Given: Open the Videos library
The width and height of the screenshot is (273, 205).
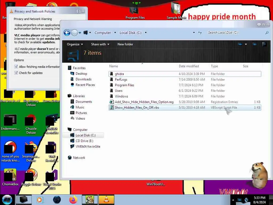Looking at the screenshot, I should [80, 118].
